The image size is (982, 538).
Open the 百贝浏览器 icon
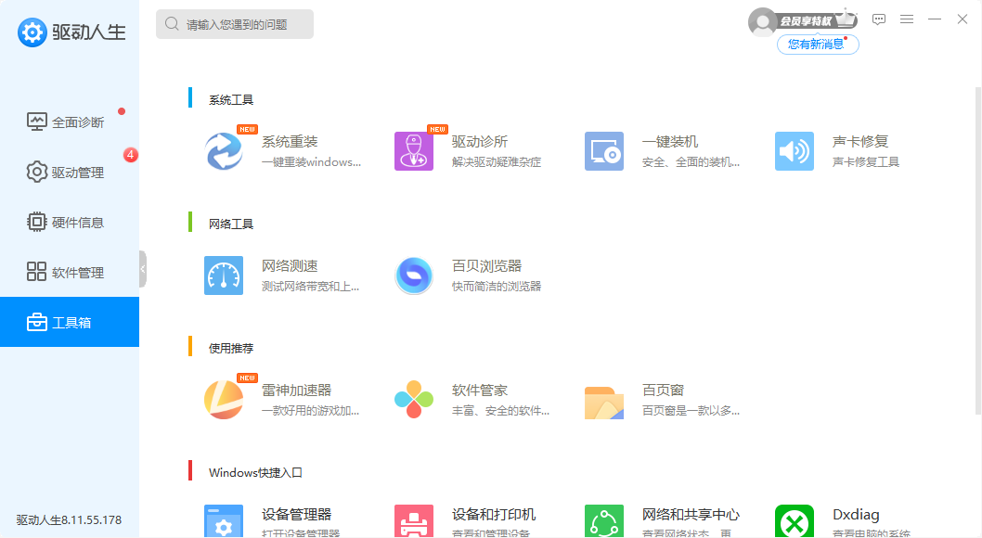click(414, 275)
